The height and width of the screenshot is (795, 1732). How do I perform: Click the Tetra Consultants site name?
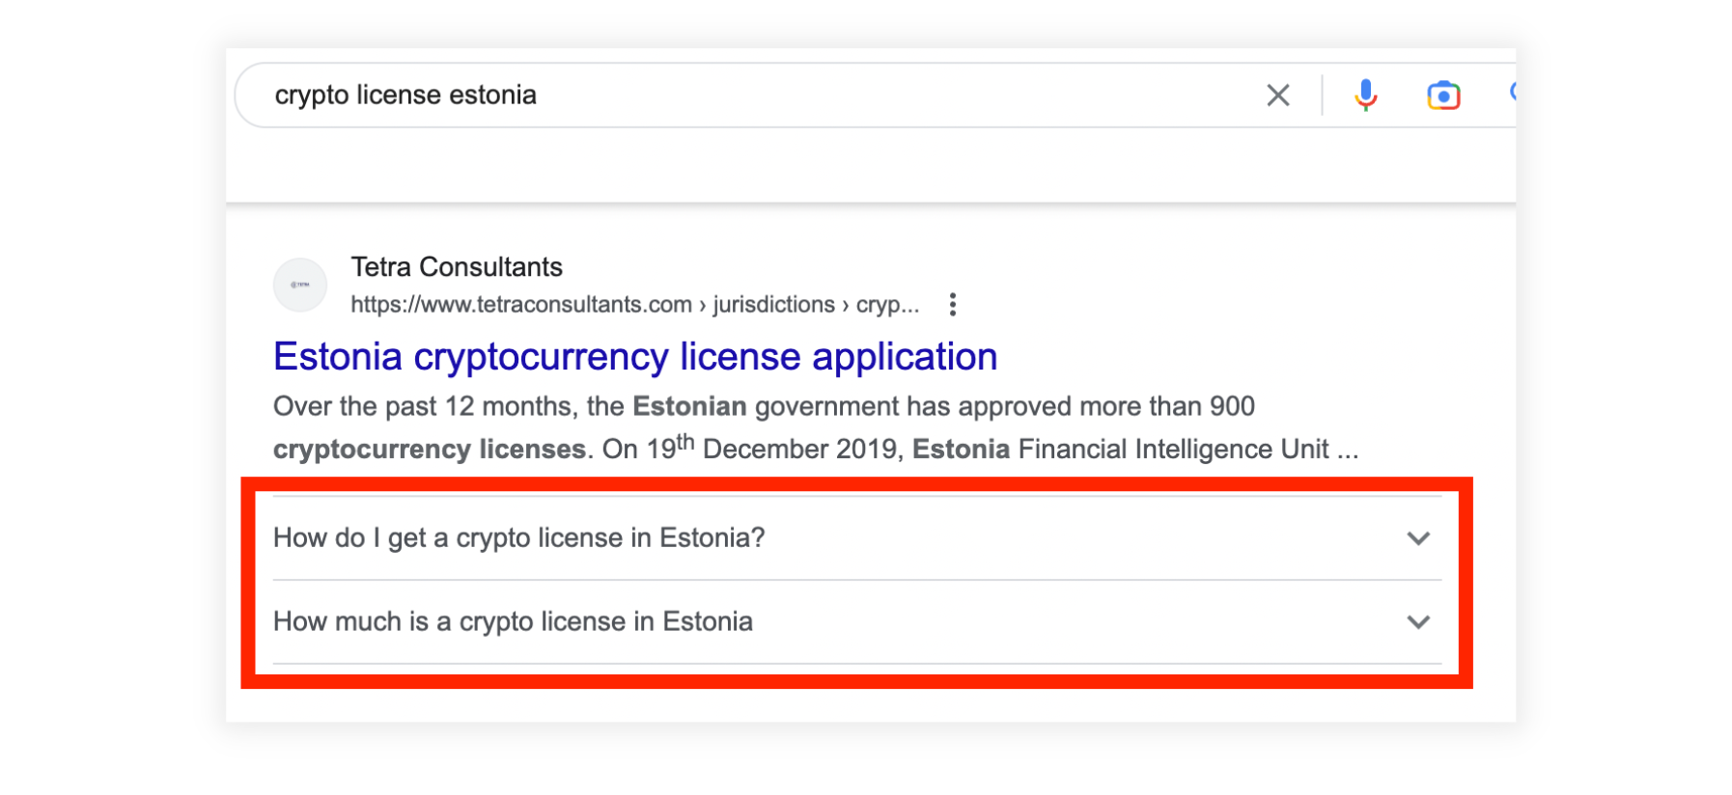pyautogui.click(x=457, y=267)
